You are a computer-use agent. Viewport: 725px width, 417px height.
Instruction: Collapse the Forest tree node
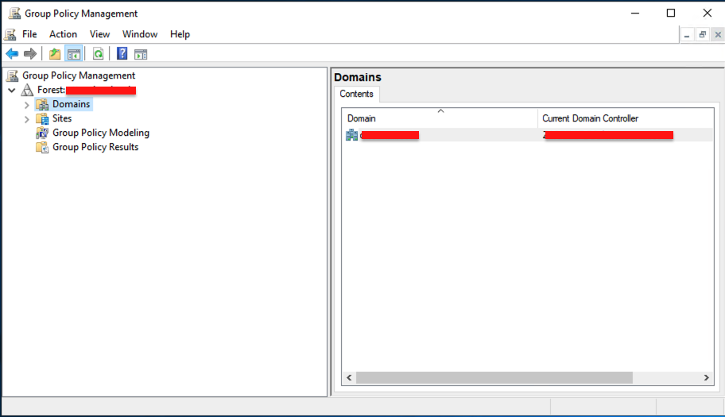pos(11,91)
